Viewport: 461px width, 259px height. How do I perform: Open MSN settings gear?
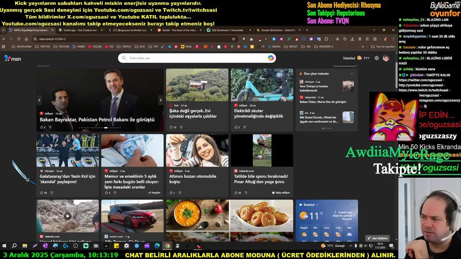coord(376,58)
